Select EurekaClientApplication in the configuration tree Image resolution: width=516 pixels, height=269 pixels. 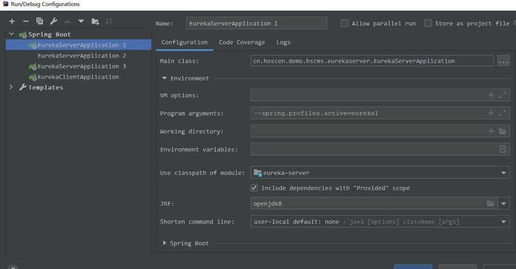tap(78, 77)
